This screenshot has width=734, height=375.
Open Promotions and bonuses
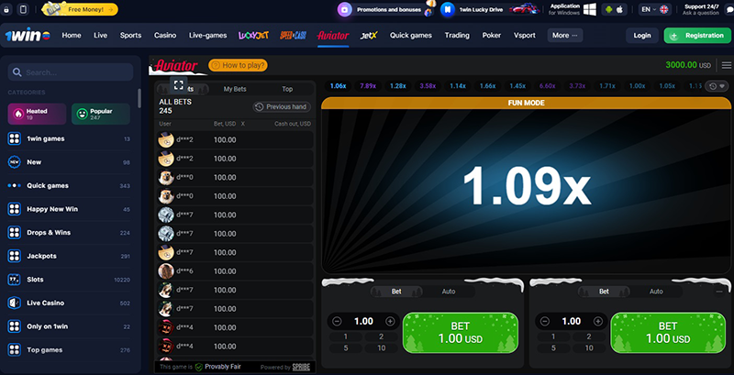click(x=386, y=9)
